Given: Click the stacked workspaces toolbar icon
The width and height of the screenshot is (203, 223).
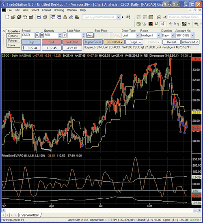Looking at the screenshot, I should pyautogui.click(x=19, y=17).
